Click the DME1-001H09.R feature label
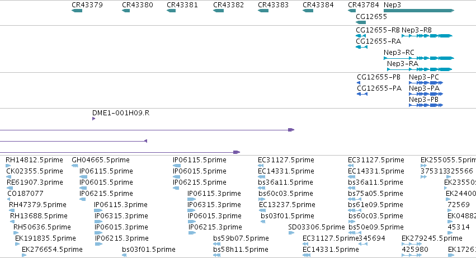The width and height of the screenshot is (476, 258). pyautogui.click(x=121, y=113)
